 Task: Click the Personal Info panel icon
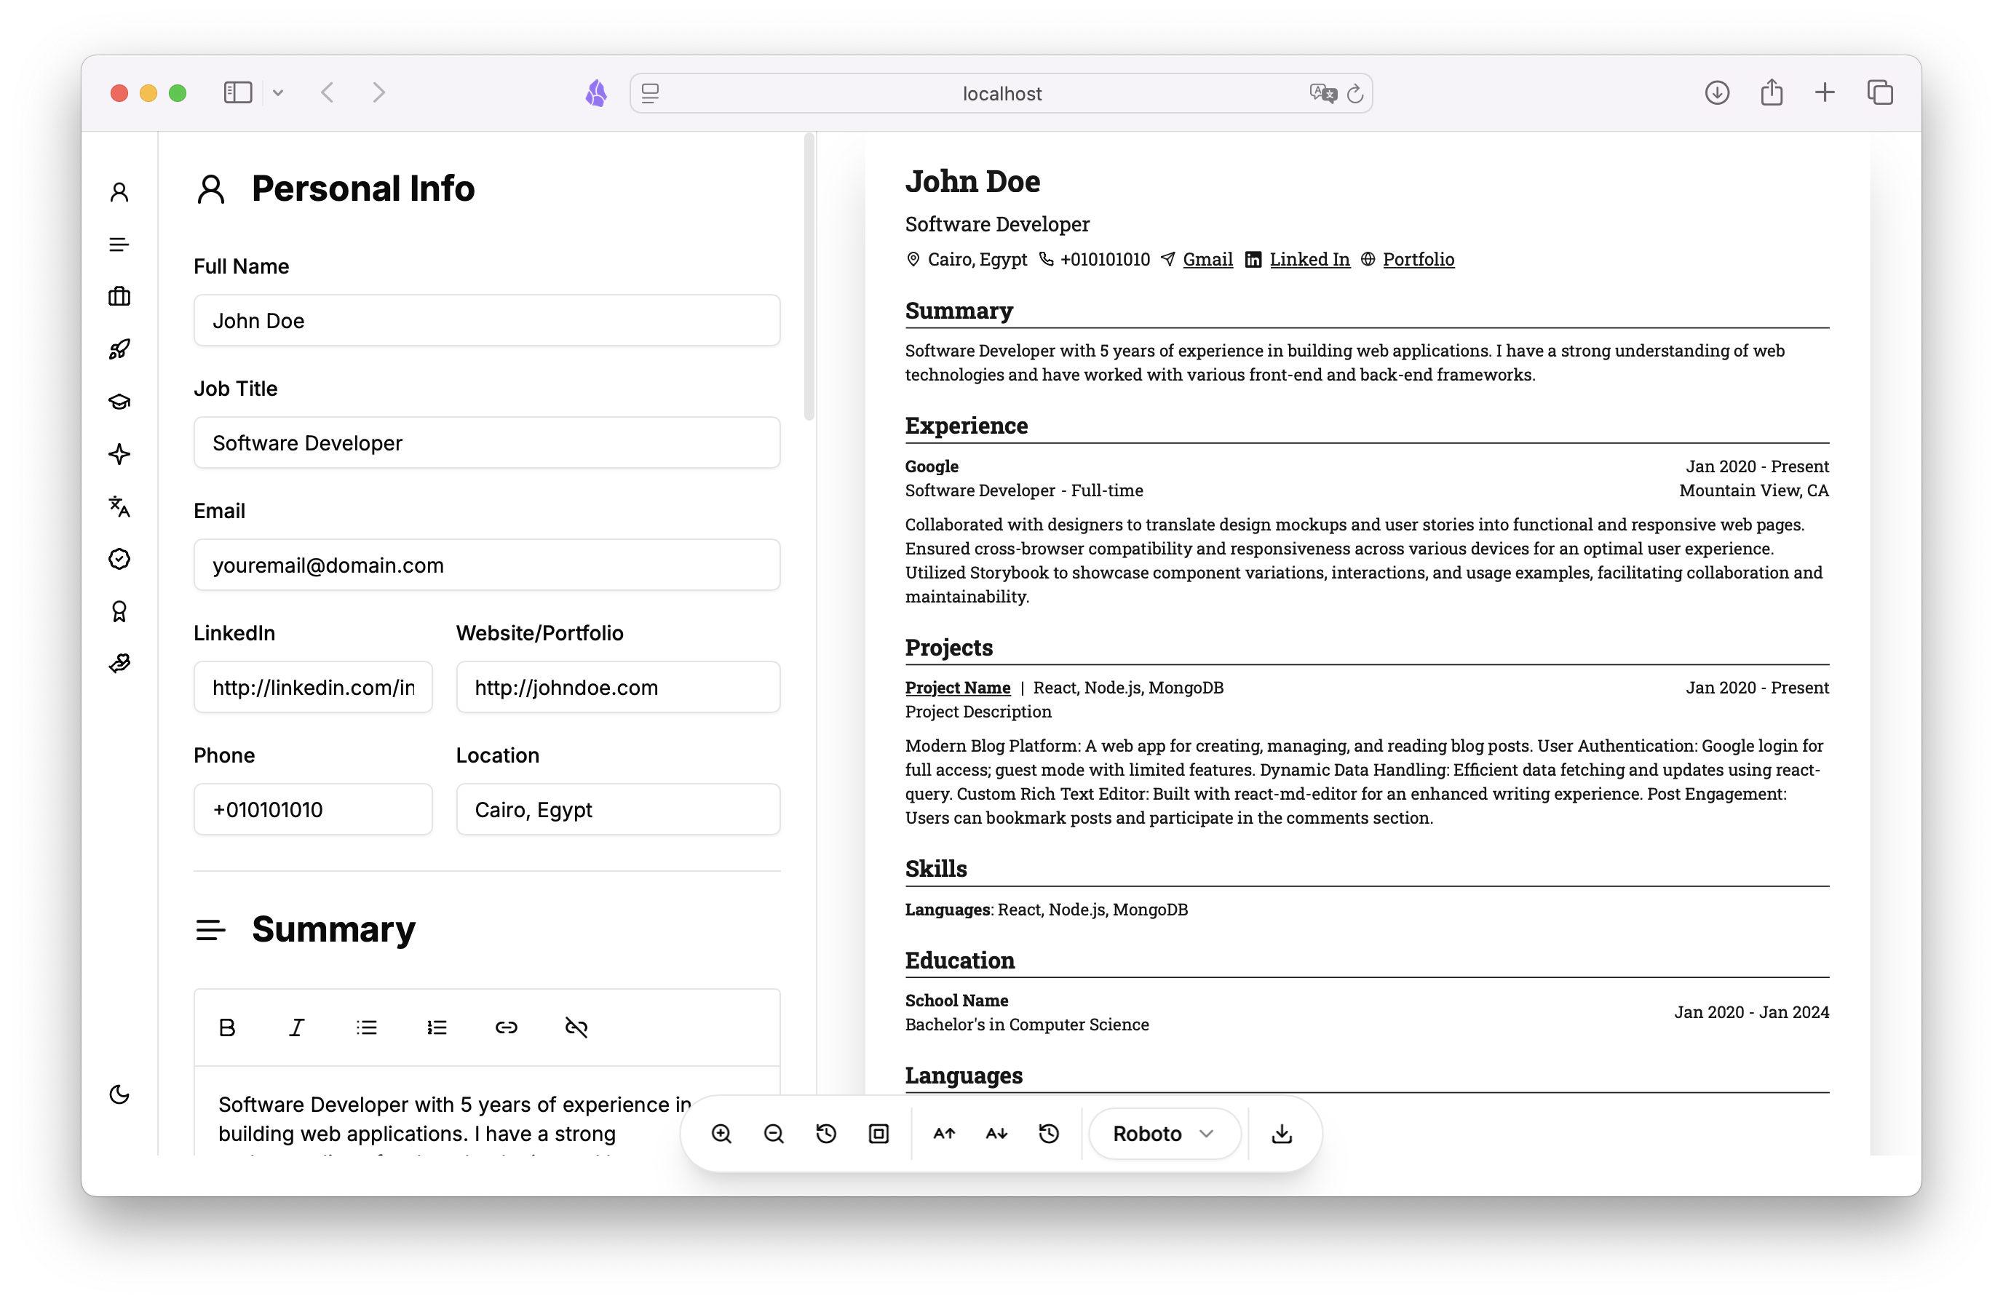(119, 190)
